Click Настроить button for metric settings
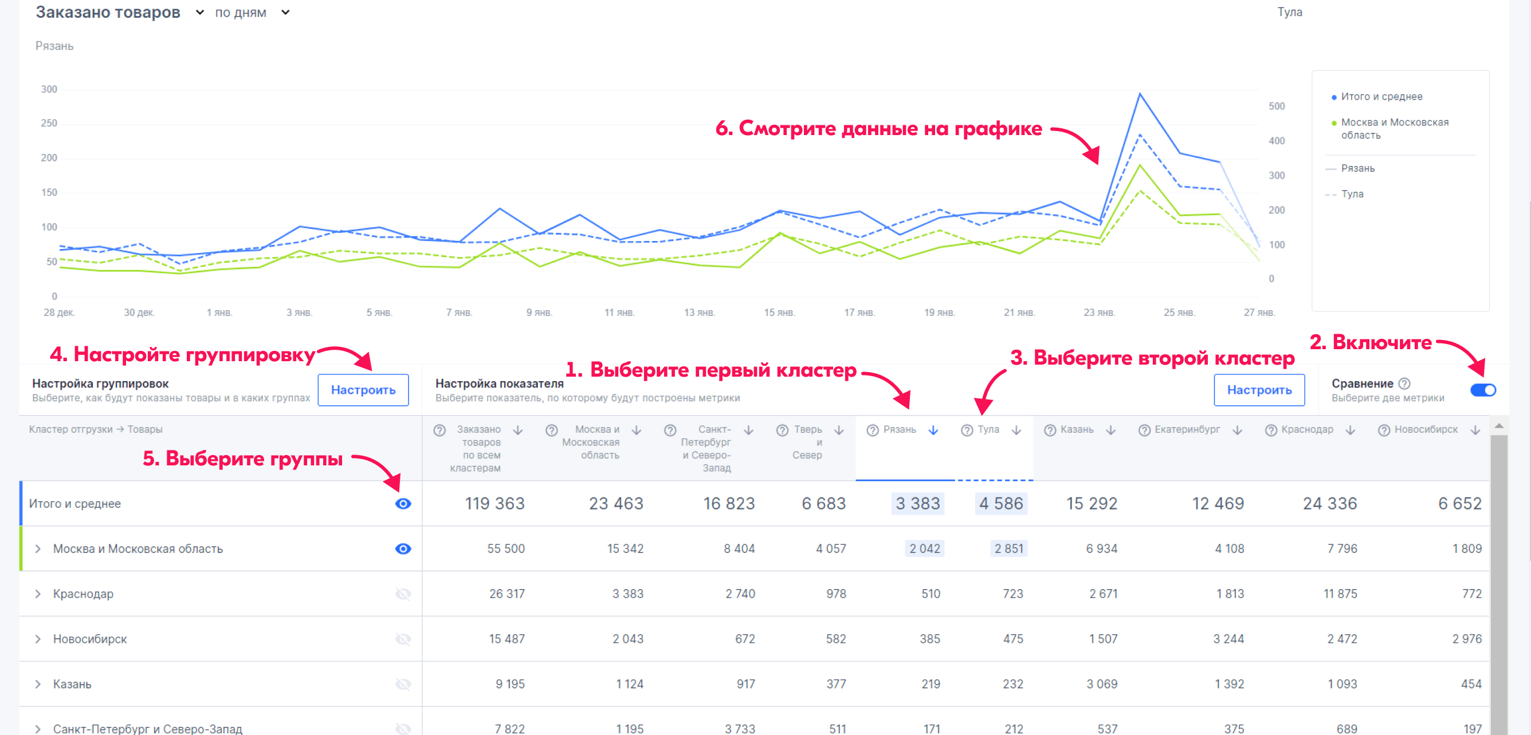The image size is (1531, 735). [x=1259, y=390]
